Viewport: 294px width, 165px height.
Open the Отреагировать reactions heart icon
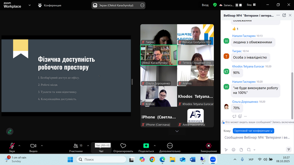pyautogui.click(x=123, y=146)
